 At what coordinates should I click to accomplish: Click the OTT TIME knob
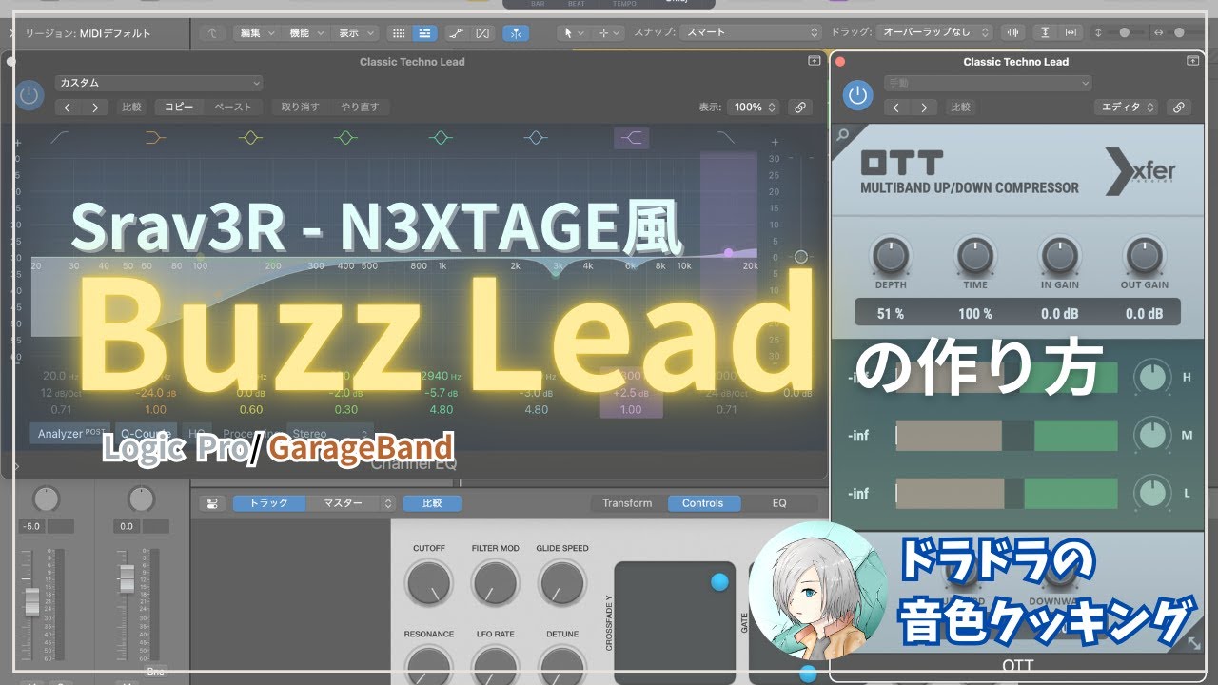974,255
